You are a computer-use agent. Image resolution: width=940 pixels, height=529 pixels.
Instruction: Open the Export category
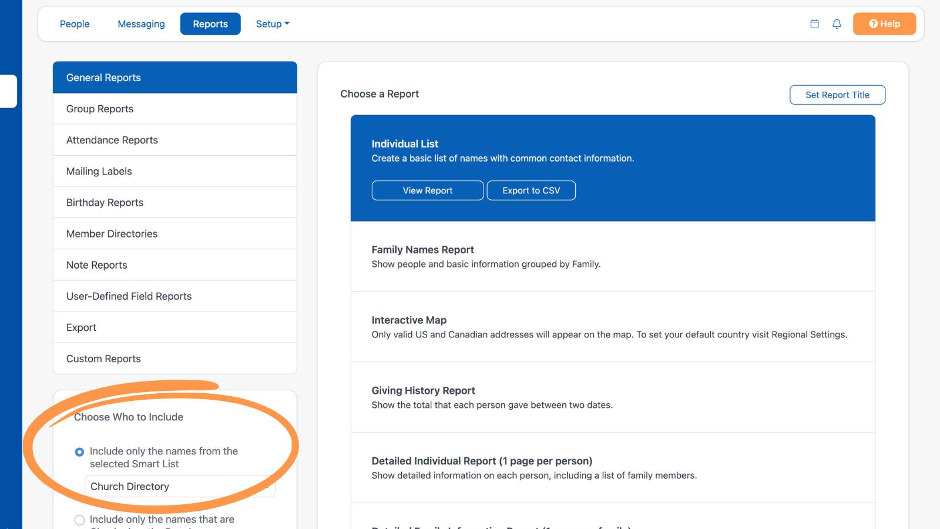[175, 327]
